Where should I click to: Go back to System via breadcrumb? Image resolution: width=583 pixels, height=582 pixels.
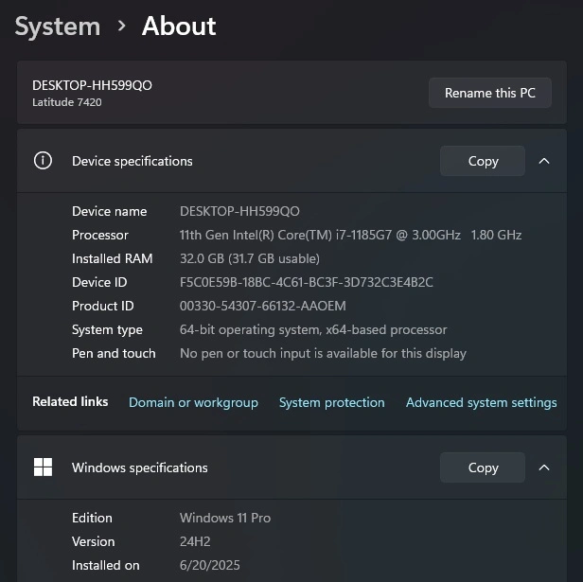58,26
